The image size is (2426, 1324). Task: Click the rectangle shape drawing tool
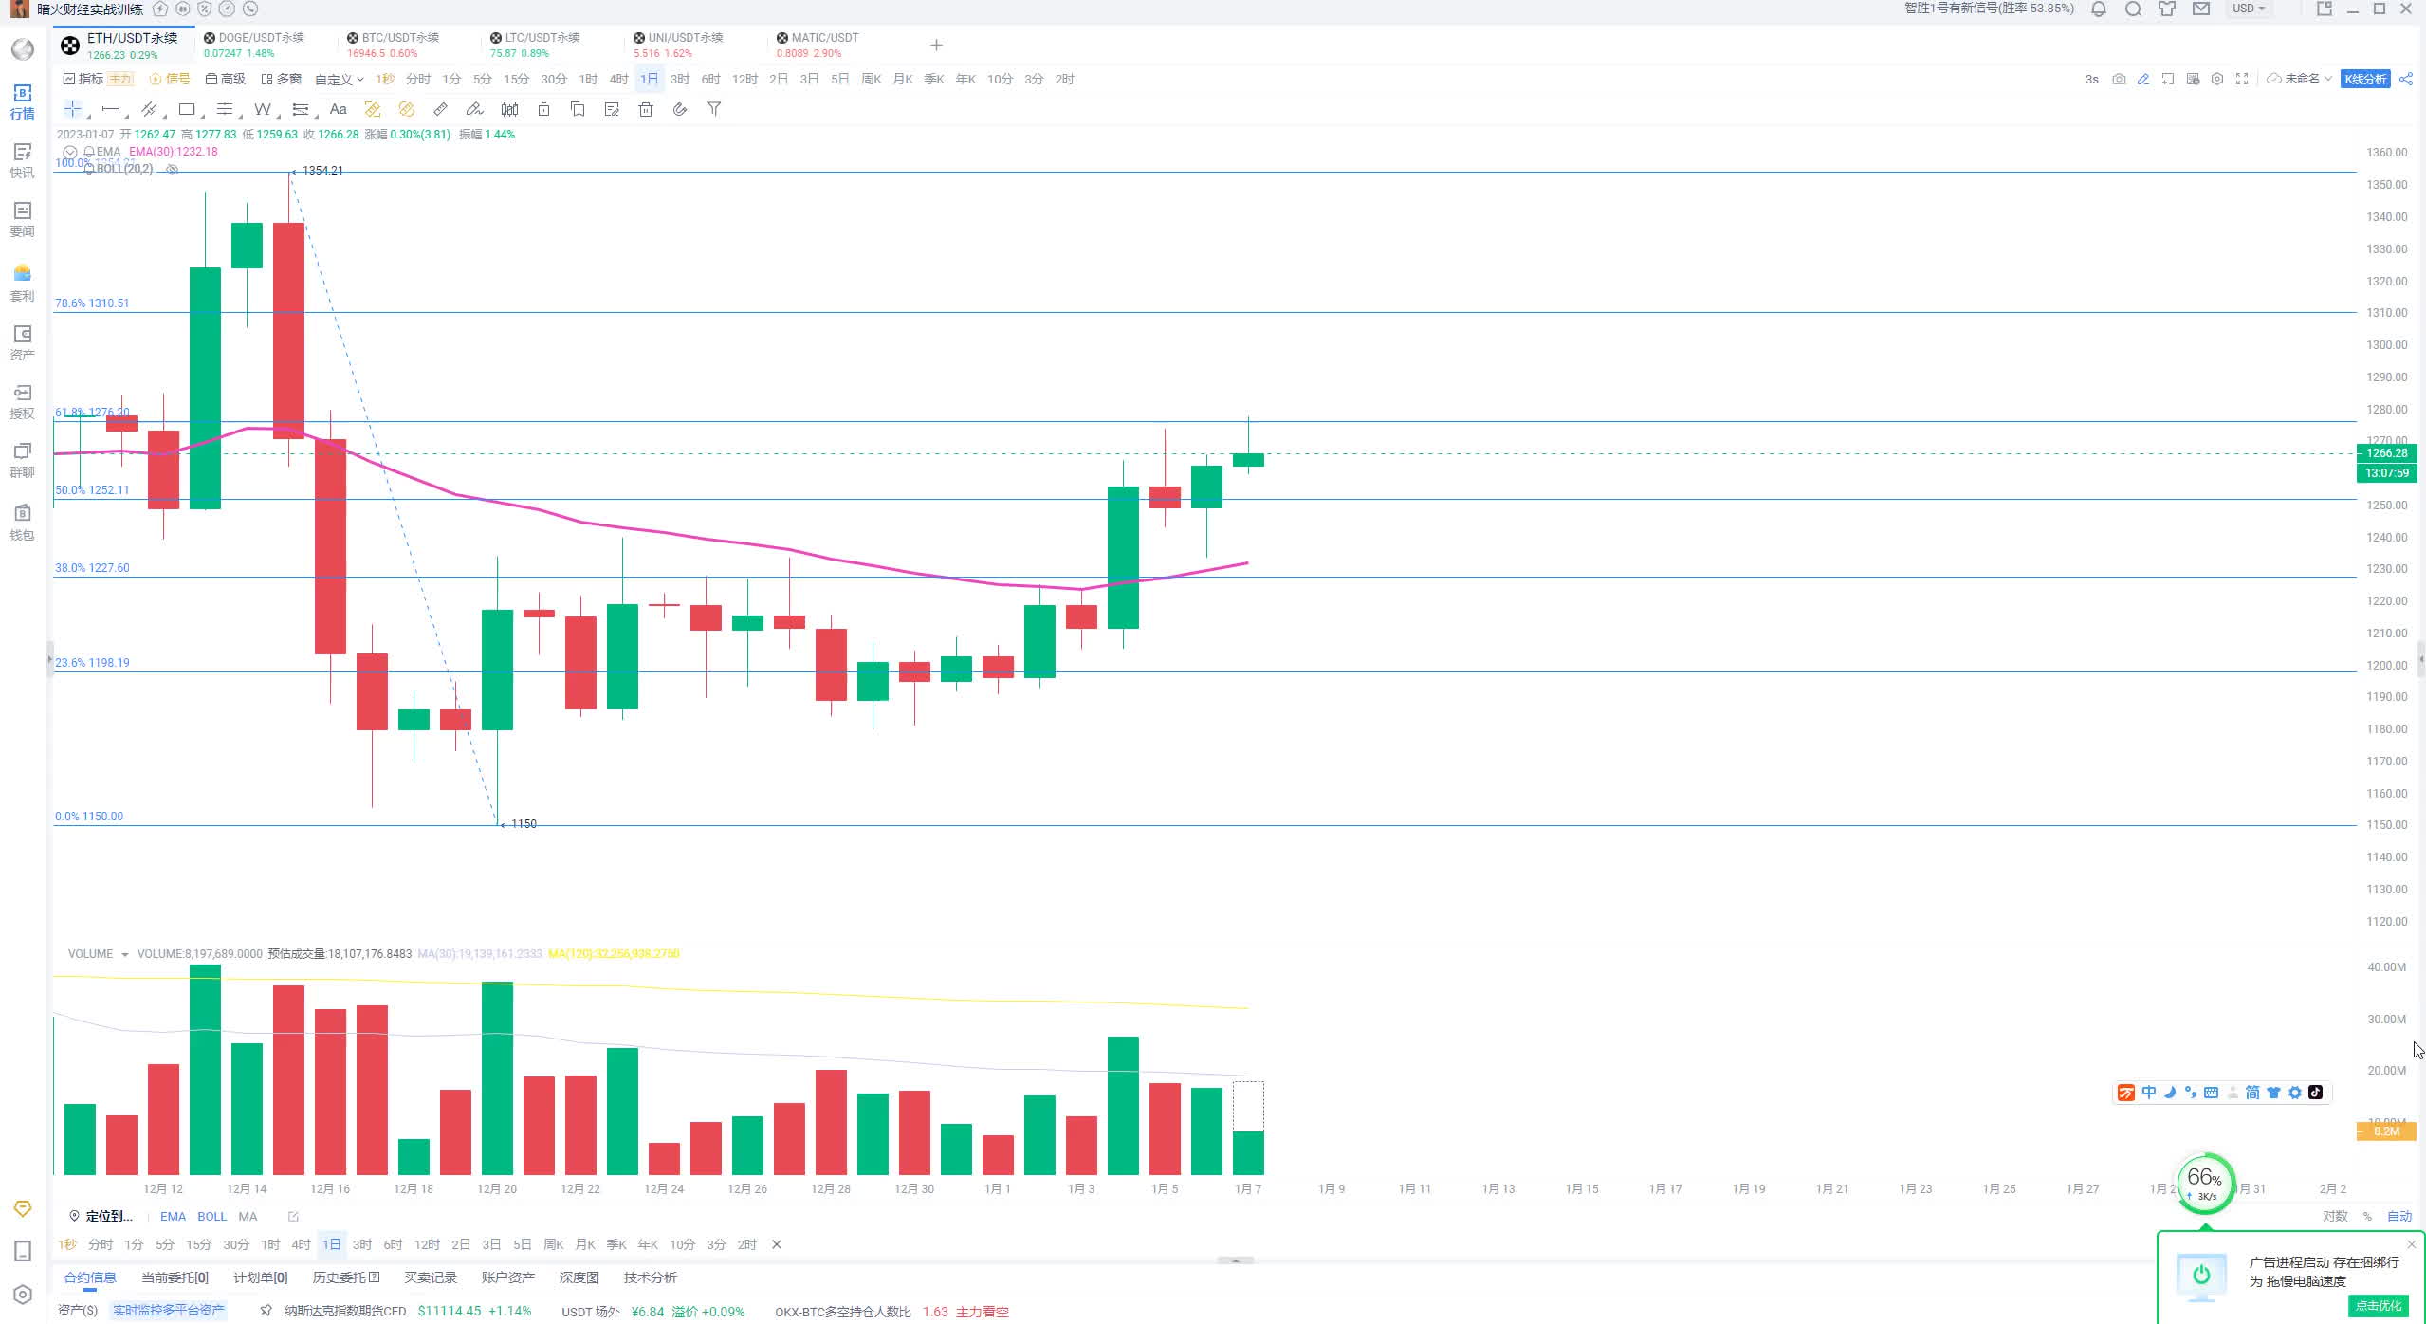tap(187, 109)
